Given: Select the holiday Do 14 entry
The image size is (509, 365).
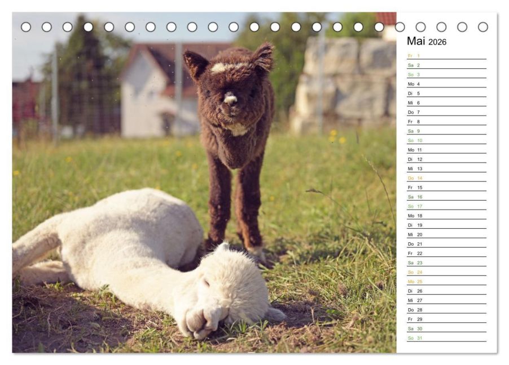Looking at the screenshot, I should point(446,178).
